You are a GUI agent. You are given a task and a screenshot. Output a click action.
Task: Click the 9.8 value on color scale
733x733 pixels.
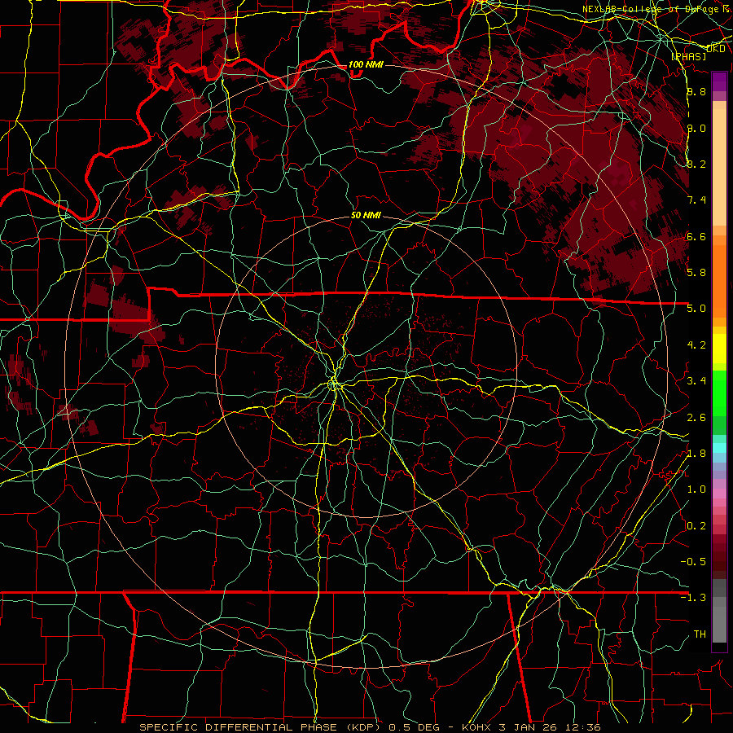coord(696,91)
